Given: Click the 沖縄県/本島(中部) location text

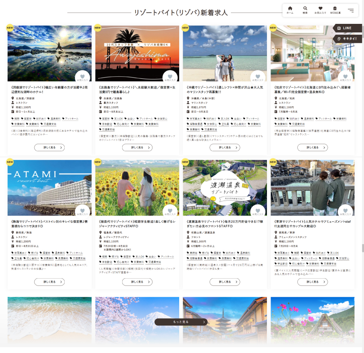Looking at the screenshot, I should [x=203, y=98].
